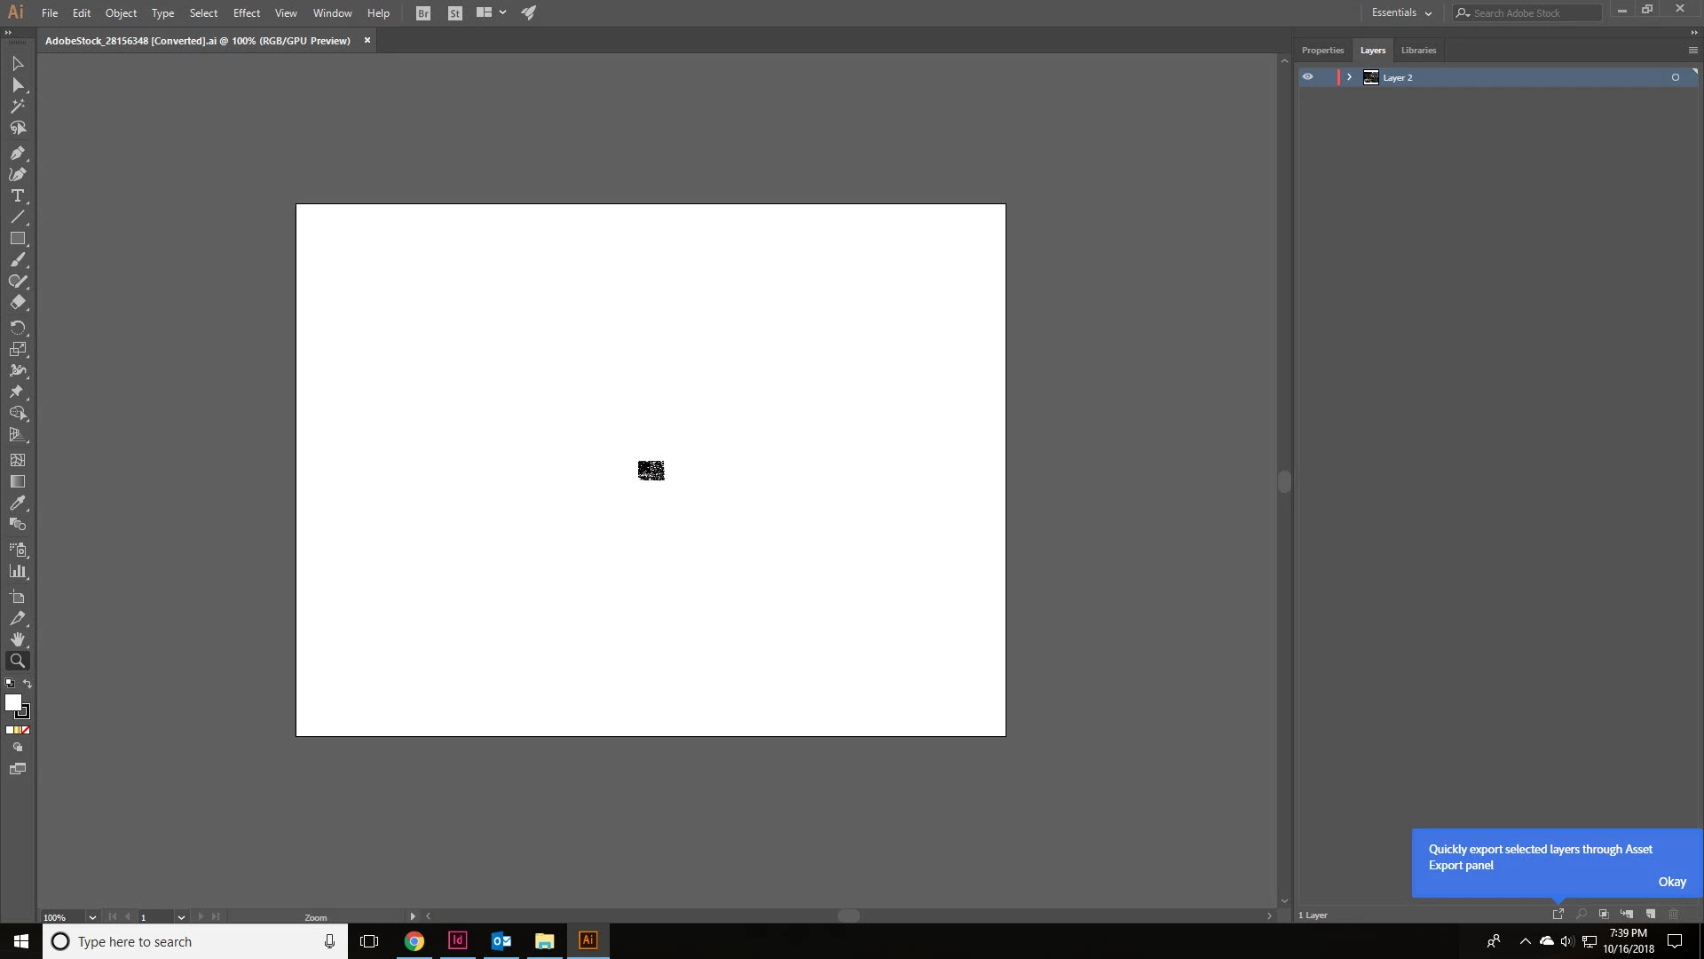1704x959 pixels.
Task: Select the Magic Wand tool
Action: (17, 107)
